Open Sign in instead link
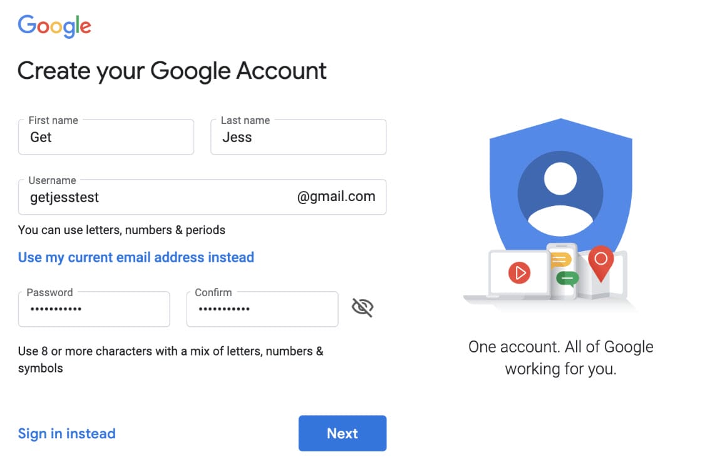 point(67,433)
